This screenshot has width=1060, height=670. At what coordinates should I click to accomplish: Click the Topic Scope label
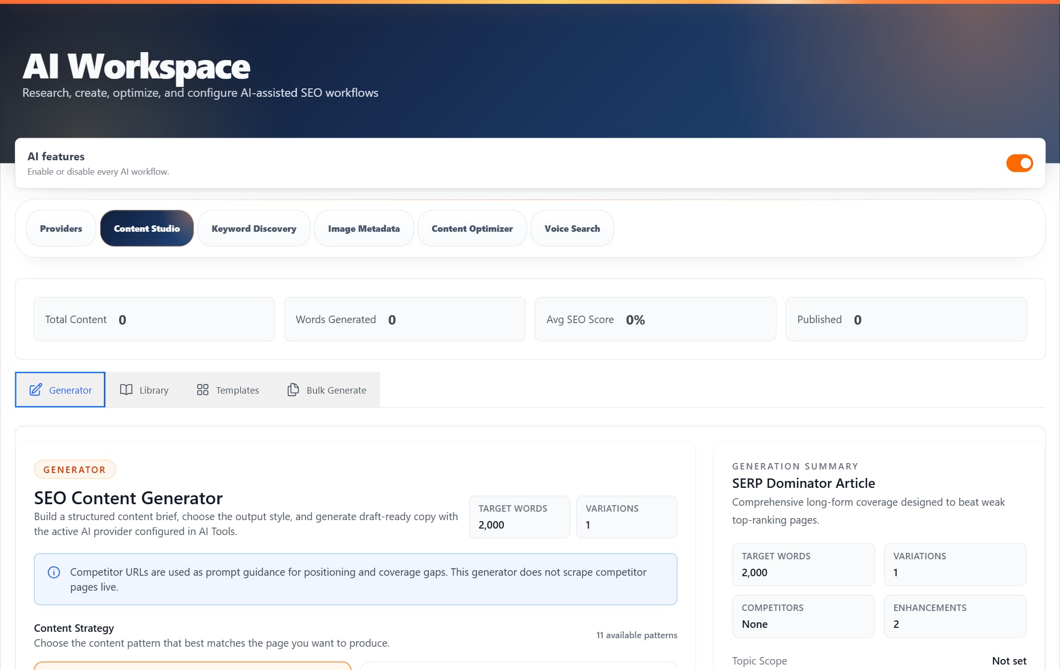click(x=759, y=661)
